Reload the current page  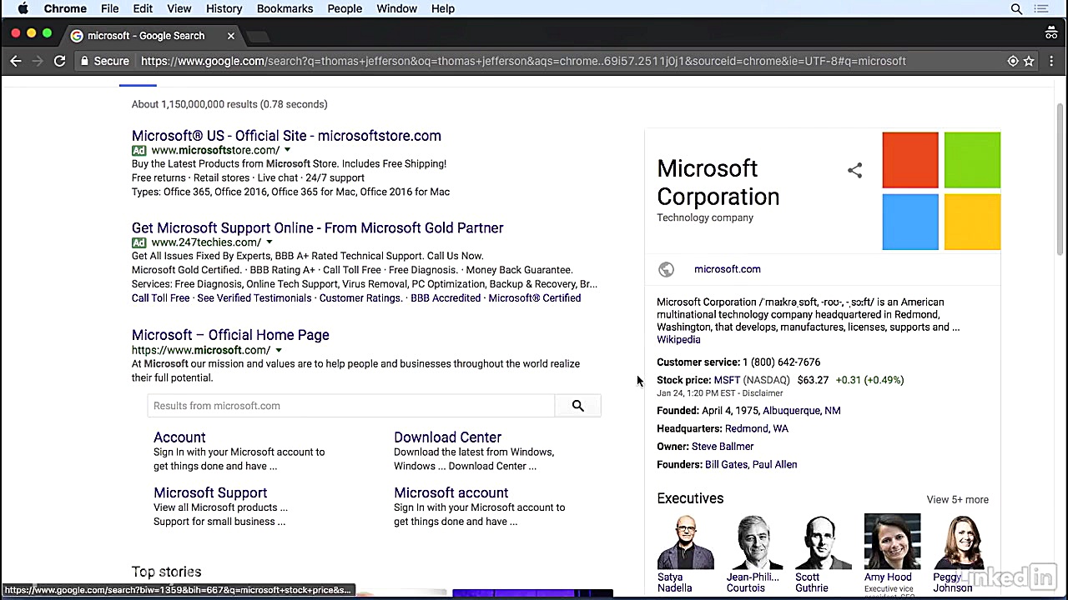[59, 61]
